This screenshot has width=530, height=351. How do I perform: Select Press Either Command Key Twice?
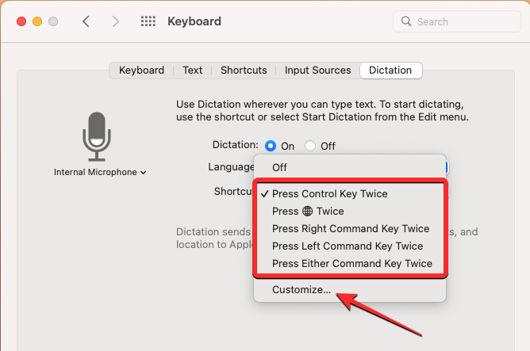(351, 264)
